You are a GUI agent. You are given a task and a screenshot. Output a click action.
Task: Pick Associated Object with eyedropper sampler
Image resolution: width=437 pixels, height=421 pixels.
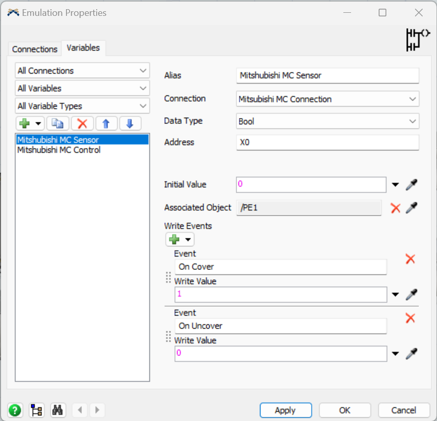click(x=411, y=208)
